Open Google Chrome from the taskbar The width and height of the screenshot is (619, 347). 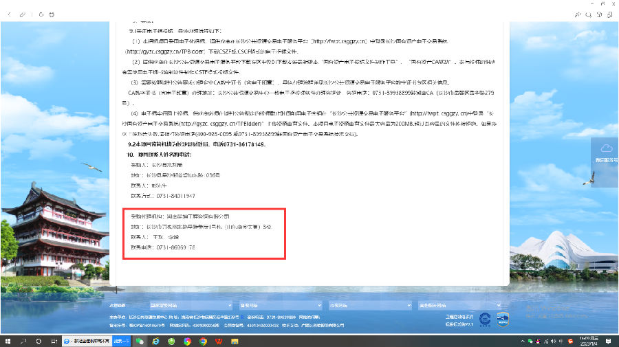click(x=203, y=341)
